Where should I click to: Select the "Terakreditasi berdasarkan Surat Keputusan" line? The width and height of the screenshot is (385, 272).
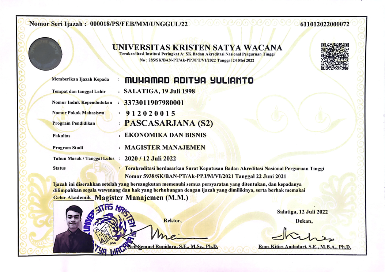click(x=224, y=169)
